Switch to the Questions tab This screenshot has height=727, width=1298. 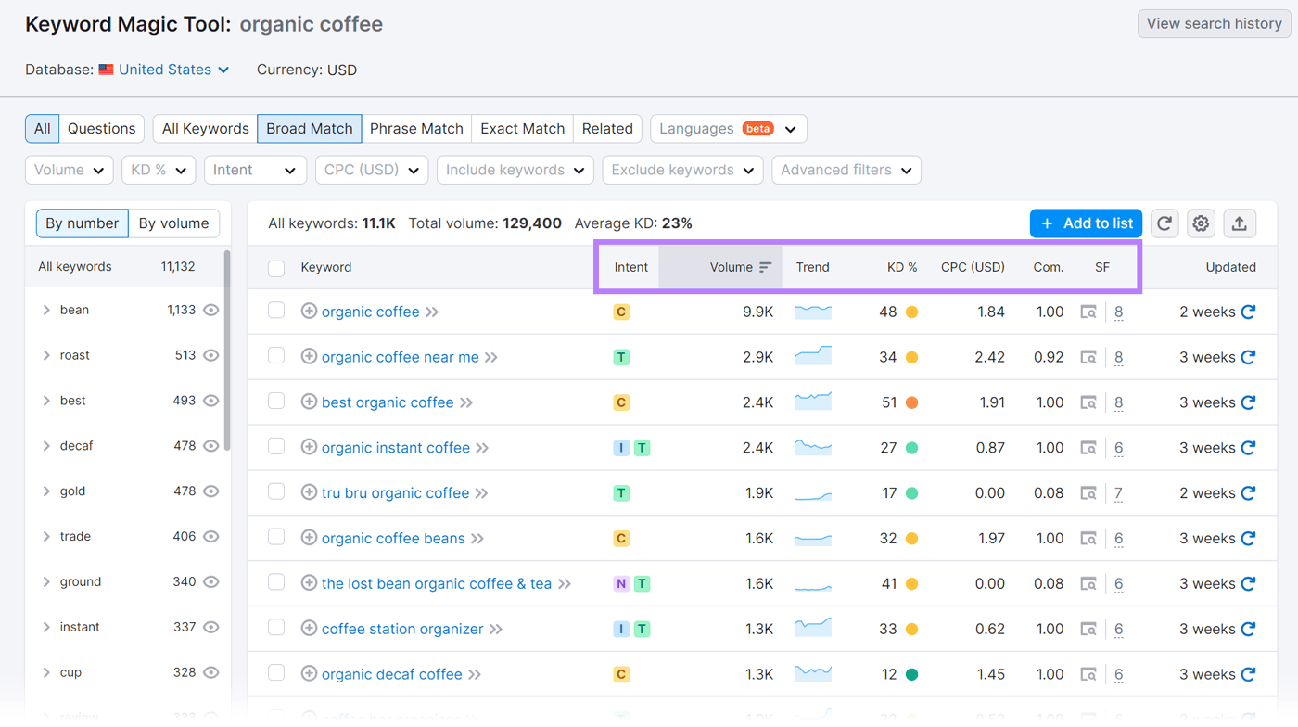coord(101,129)
